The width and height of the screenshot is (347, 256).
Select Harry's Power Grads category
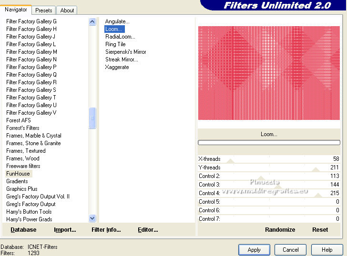click(29, 219)
